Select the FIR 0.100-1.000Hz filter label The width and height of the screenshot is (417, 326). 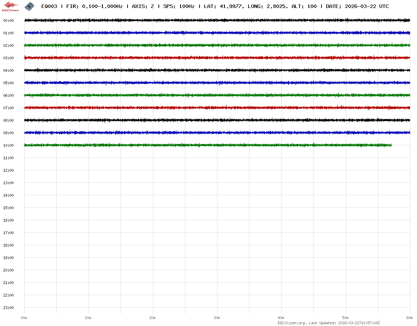(94, 7)
